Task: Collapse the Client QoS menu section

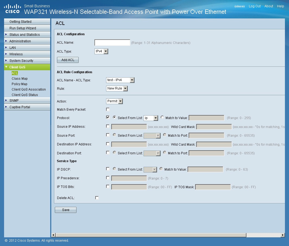Action: [x=27, y=67]
